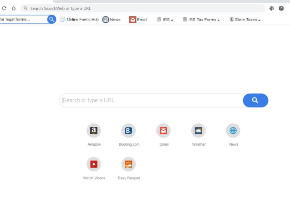The height and width of the screenshot is (204, 290).
Task: Focus the legal forms search field
Action: [x=24, y=19]
